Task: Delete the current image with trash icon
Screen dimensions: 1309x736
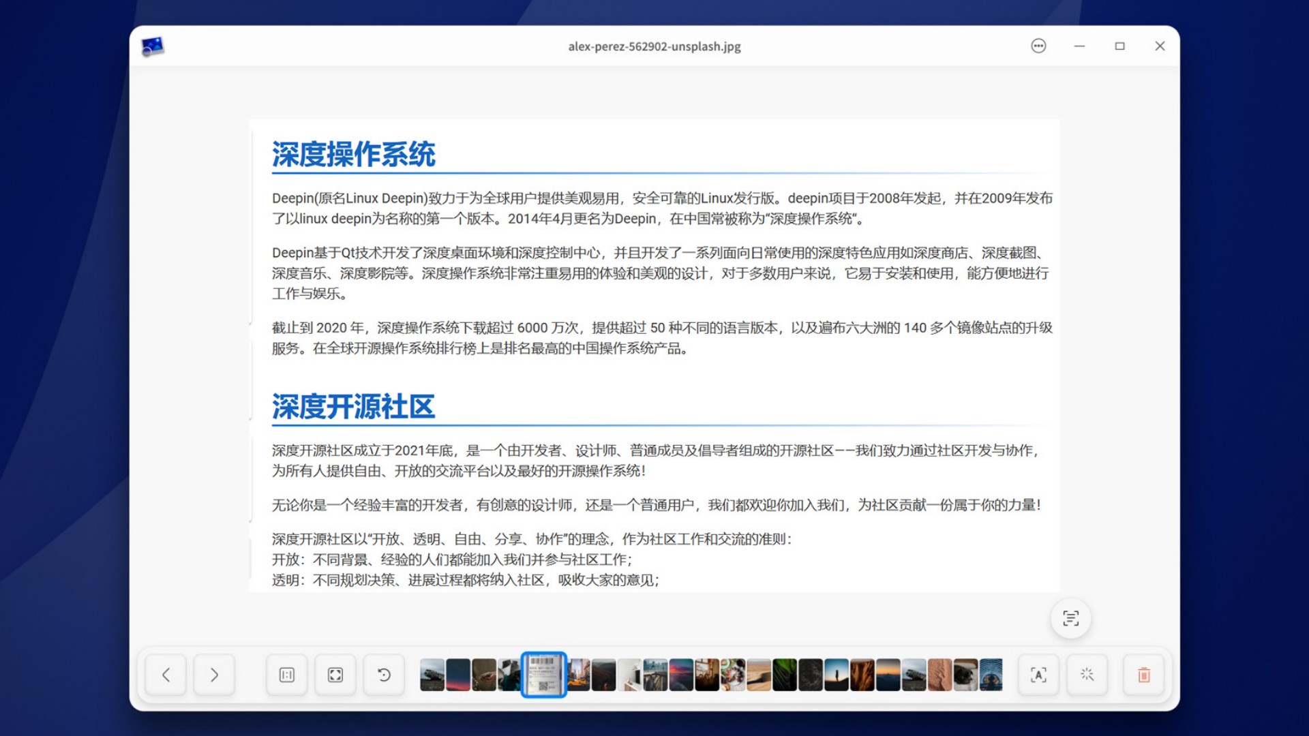Action: [1143, 675]
